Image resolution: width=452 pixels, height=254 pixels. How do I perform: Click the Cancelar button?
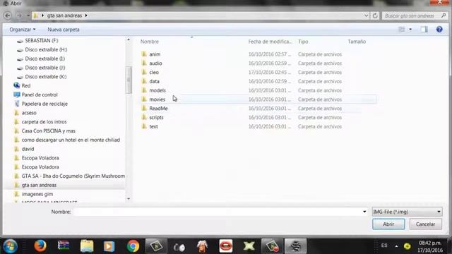(425, 224)
